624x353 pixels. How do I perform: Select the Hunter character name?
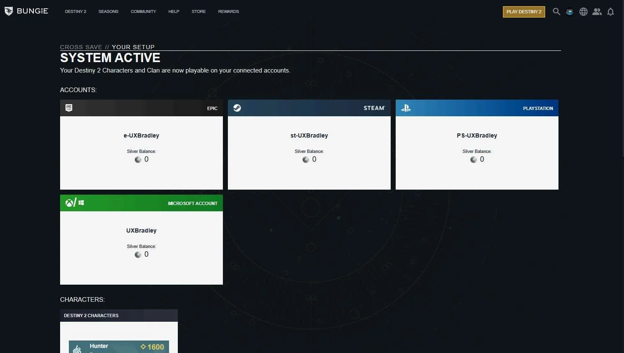pos(99,346)
